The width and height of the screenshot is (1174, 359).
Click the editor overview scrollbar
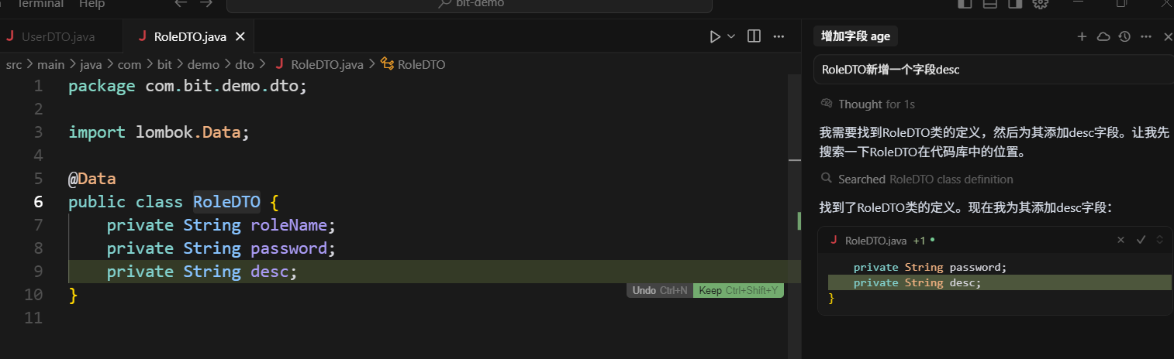click(794, 217)
